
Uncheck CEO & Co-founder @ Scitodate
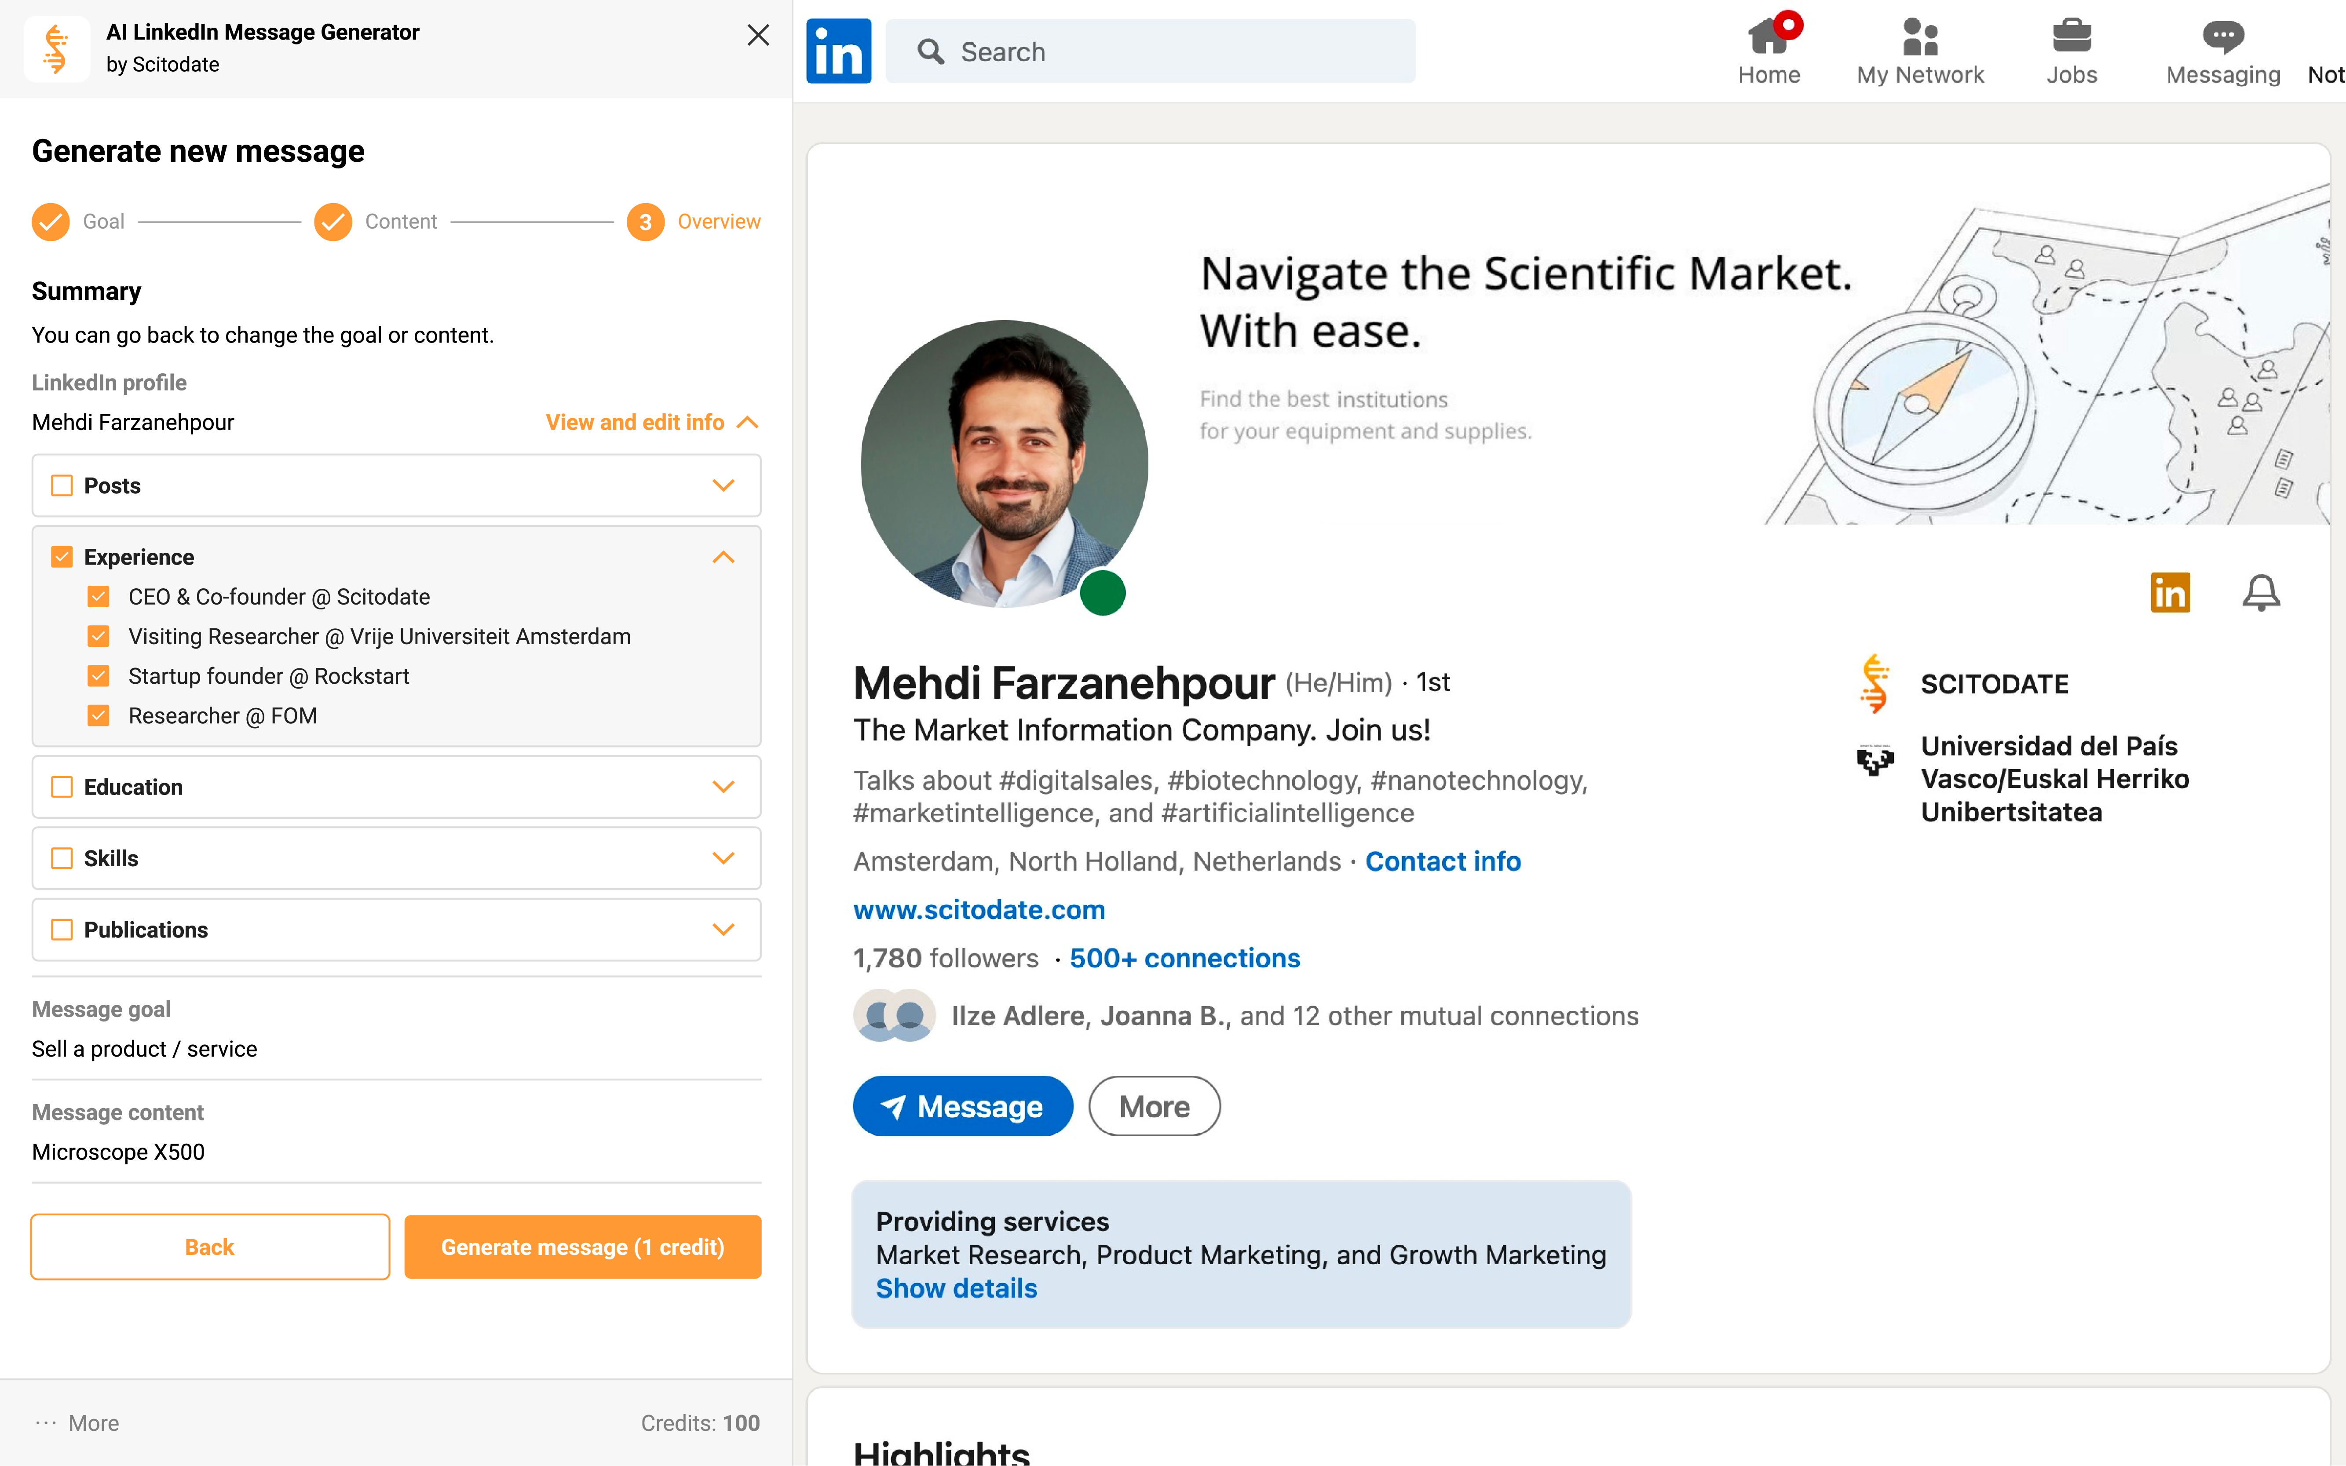pos(98,596)
